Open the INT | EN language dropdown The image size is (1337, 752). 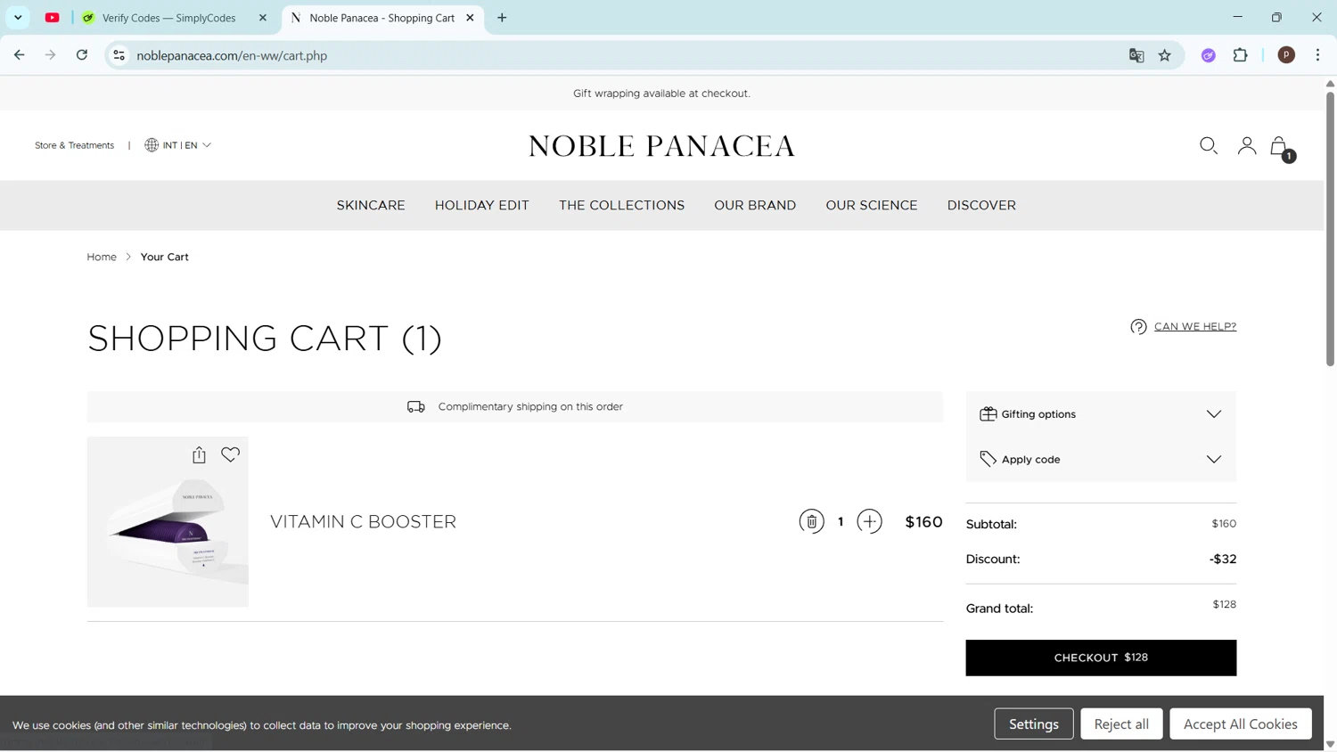click(178, 145)
